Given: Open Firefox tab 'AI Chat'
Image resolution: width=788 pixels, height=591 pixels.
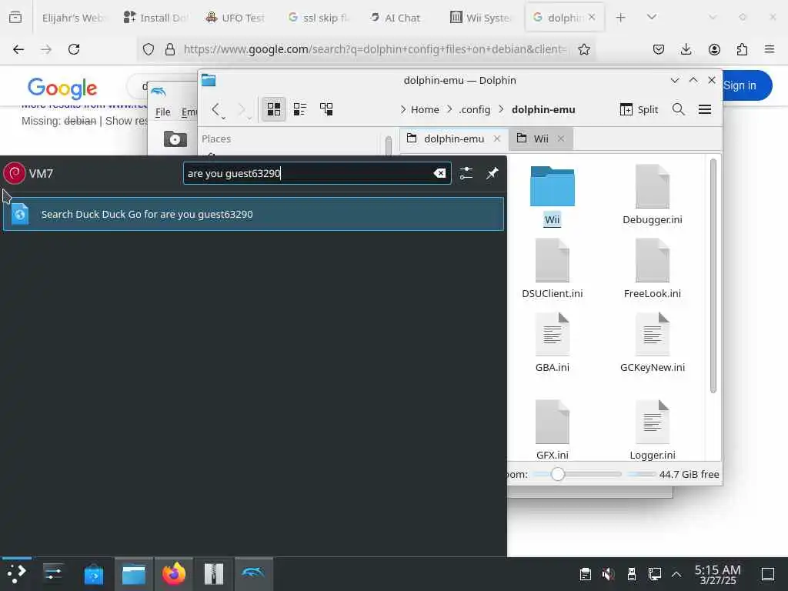Looking at the screenshot, I should coord(396,18).
